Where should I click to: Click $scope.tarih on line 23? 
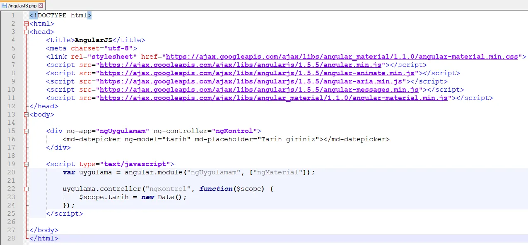pyautogui.click(x=104, y=197)
